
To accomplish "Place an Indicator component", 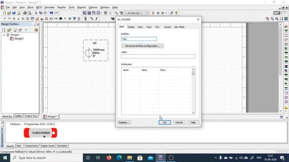I will click(x=47, y=19).
